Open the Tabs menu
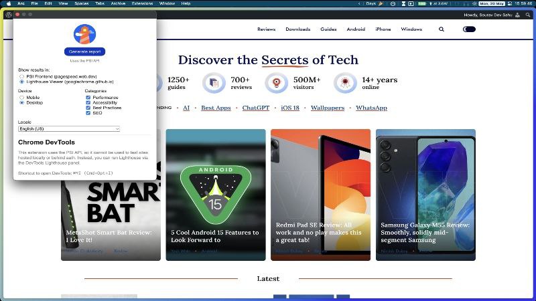Viewport: 536px width, 301px height. [100, 3]
